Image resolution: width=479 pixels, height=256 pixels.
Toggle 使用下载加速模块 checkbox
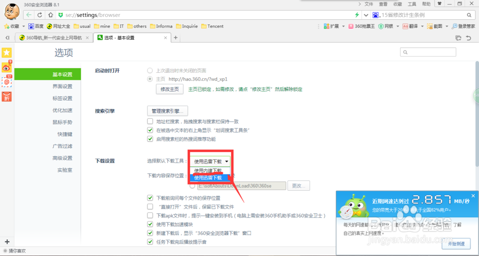150,224
